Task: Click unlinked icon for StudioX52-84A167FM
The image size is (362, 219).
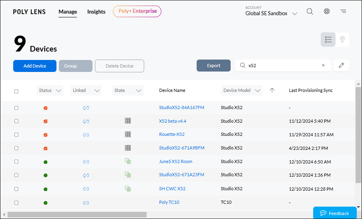Action: pyautogui.click(x=86, y=108)
